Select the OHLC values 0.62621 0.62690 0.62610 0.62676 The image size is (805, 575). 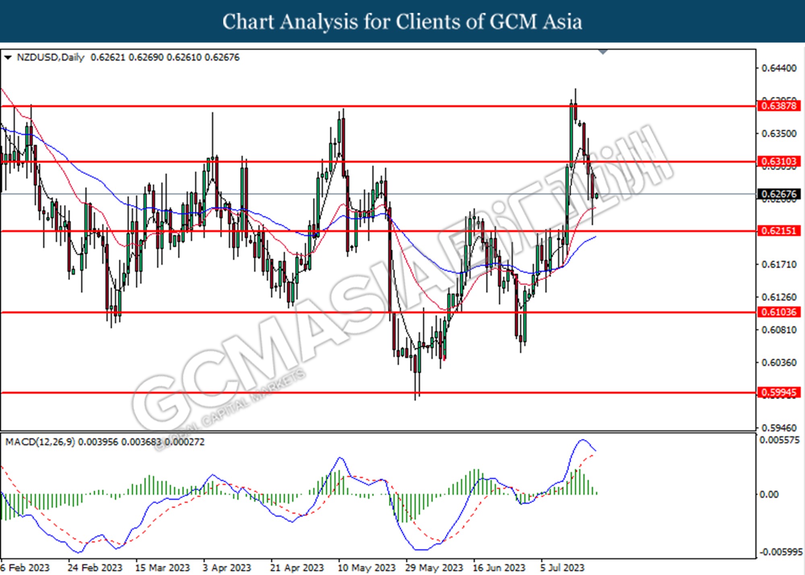click(165, 58)
